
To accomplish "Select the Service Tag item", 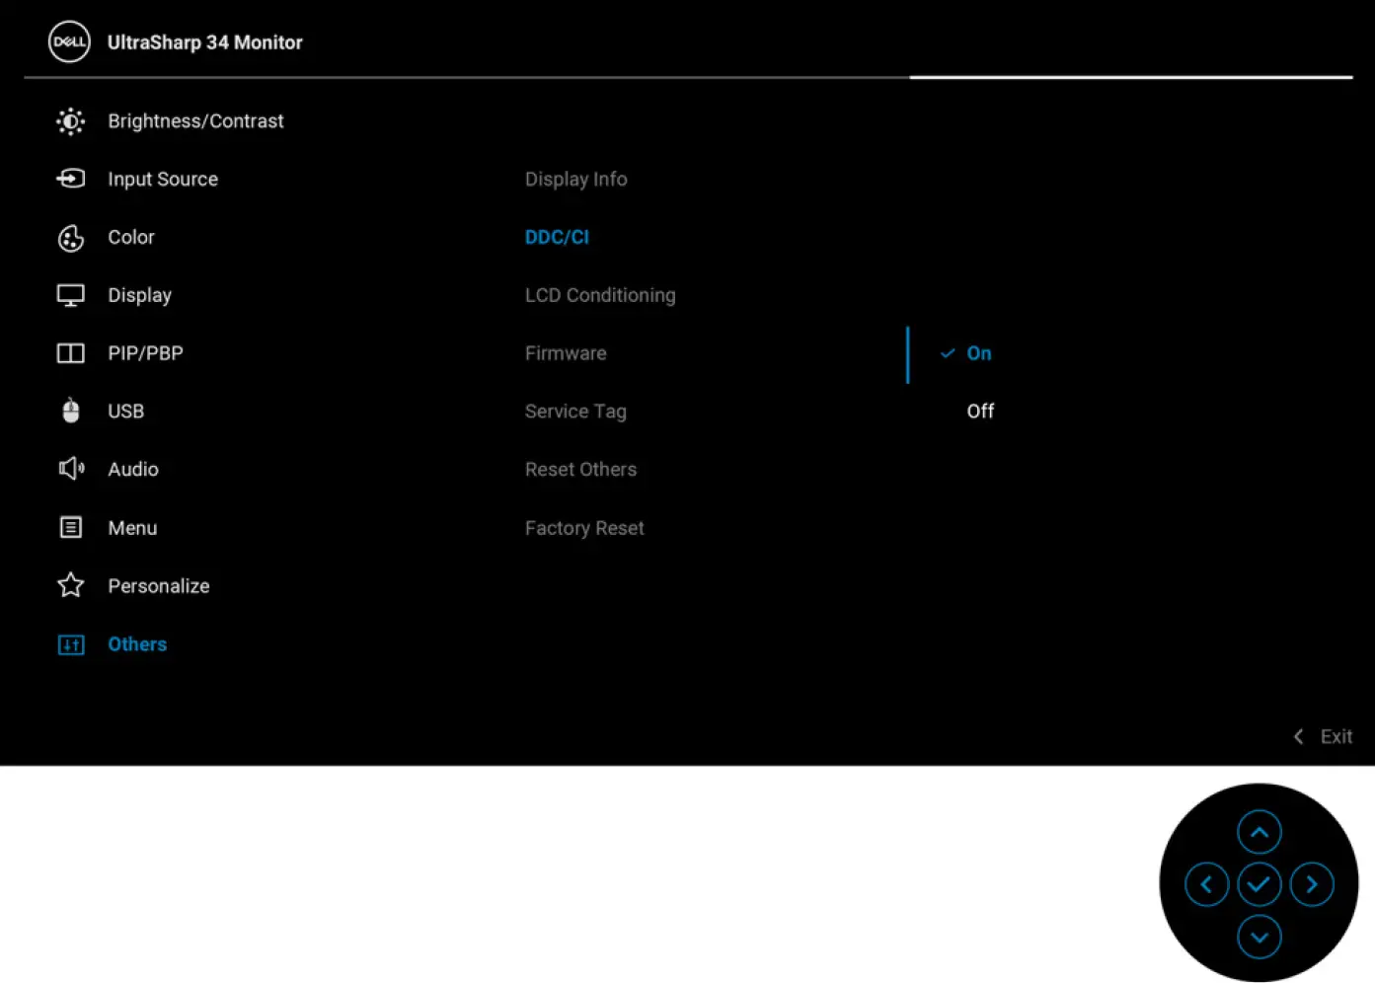I will pyautogui.click(x=575, y=412).
